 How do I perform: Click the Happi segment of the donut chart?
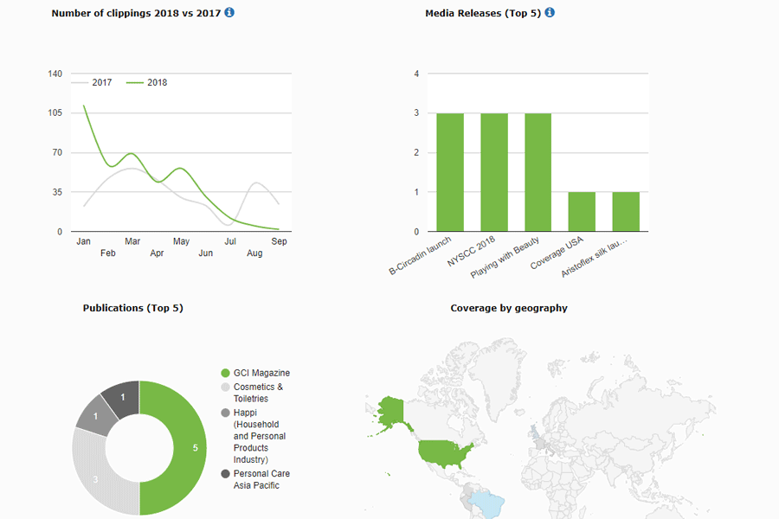(97, 416)
